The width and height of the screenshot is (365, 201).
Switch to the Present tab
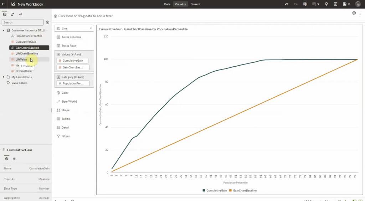195,4
